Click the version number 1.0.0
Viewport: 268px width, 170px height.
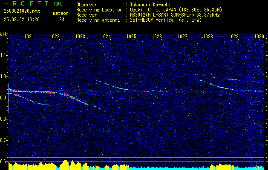pos(58,3)
